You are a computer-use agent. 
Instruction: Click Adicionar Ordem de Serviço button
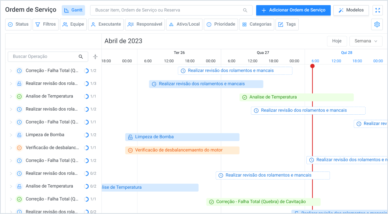pos(293,10)
